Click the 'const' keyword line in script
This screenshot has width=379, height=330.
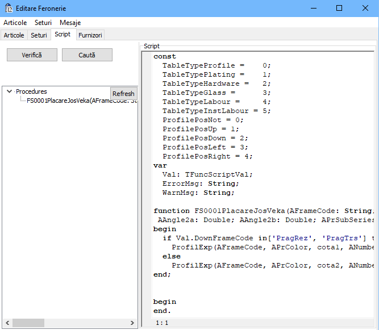pos(165,56)
